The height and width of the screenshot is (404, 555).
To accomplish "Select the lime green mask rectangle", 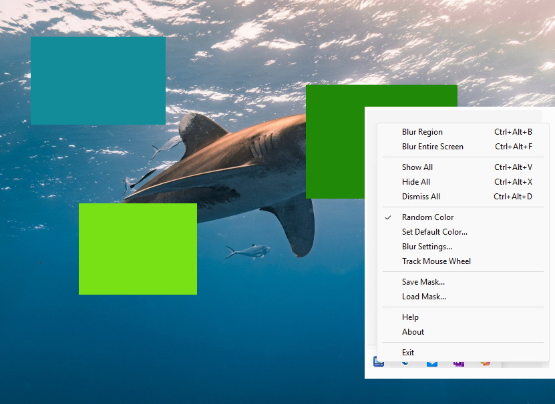I will [138, 248].
